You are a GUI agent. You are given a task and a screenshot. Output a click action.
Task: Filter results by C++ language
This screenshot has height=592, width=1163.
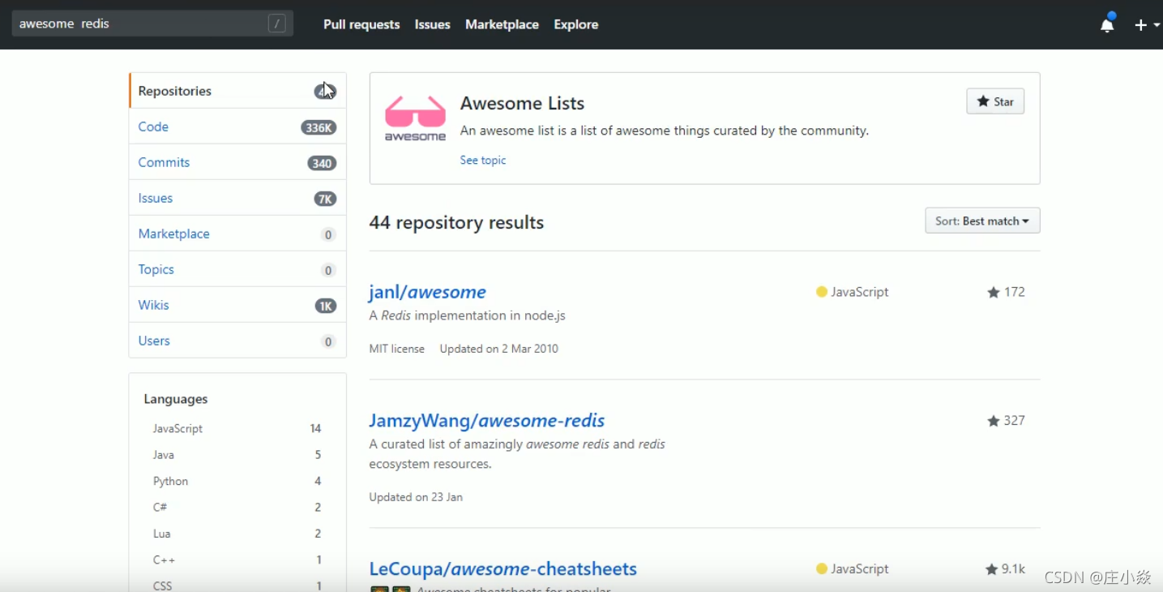pos(237,560)
